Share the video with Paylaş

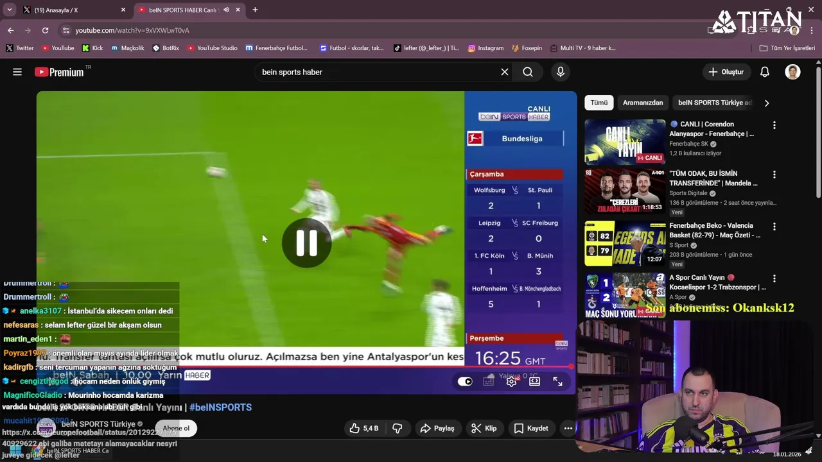coord(437,428)
